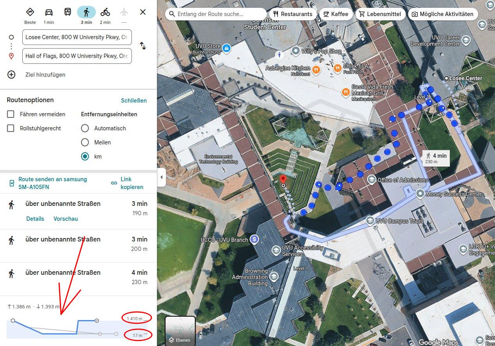Image resolution: width=495 pixels, height=346 pixels.
Task: Open the Ebenen layers thumbnail
Action: pyautogui.click(x=180, y=330)
